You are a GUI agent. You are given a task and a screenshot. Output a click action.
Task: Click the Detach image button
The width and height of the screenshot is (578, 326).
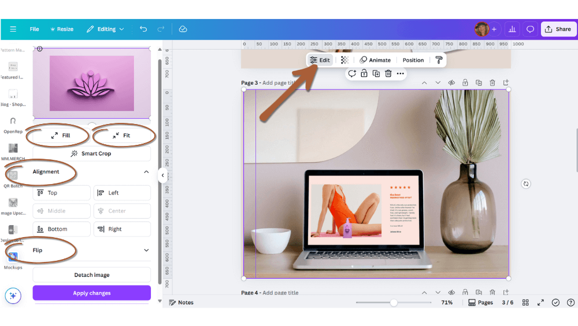[92, 275]
